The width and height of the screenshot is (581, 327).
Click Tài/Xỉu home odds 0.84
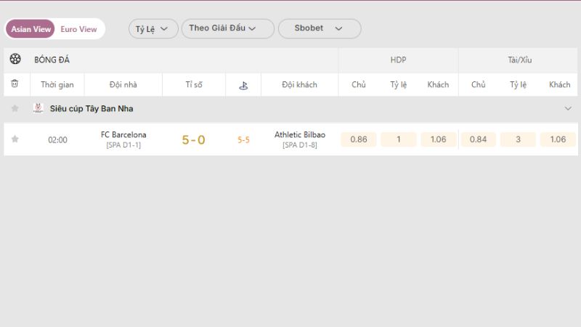[478, 140]
